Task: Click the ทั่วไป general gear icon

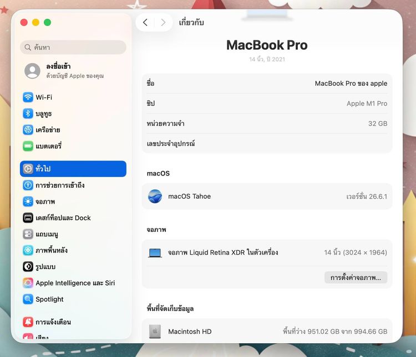Action: [x=28, y=169]
